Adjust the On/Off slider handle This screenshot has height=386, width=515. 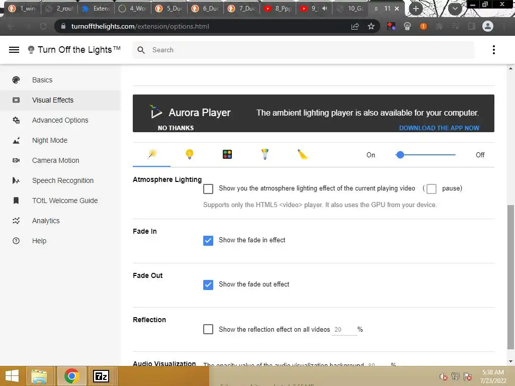(x=400, y=155)
